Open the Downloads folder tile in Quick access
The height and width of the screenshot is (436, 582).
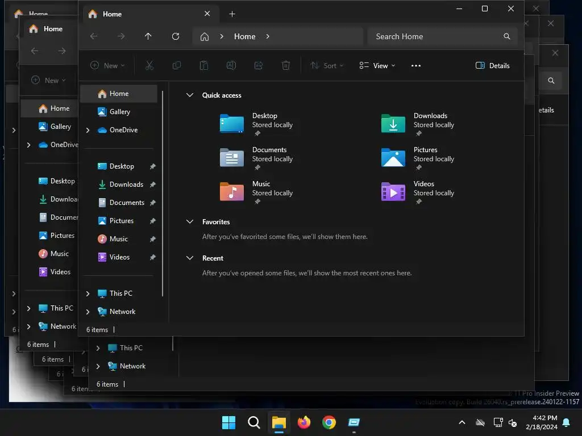pos(418,124)
